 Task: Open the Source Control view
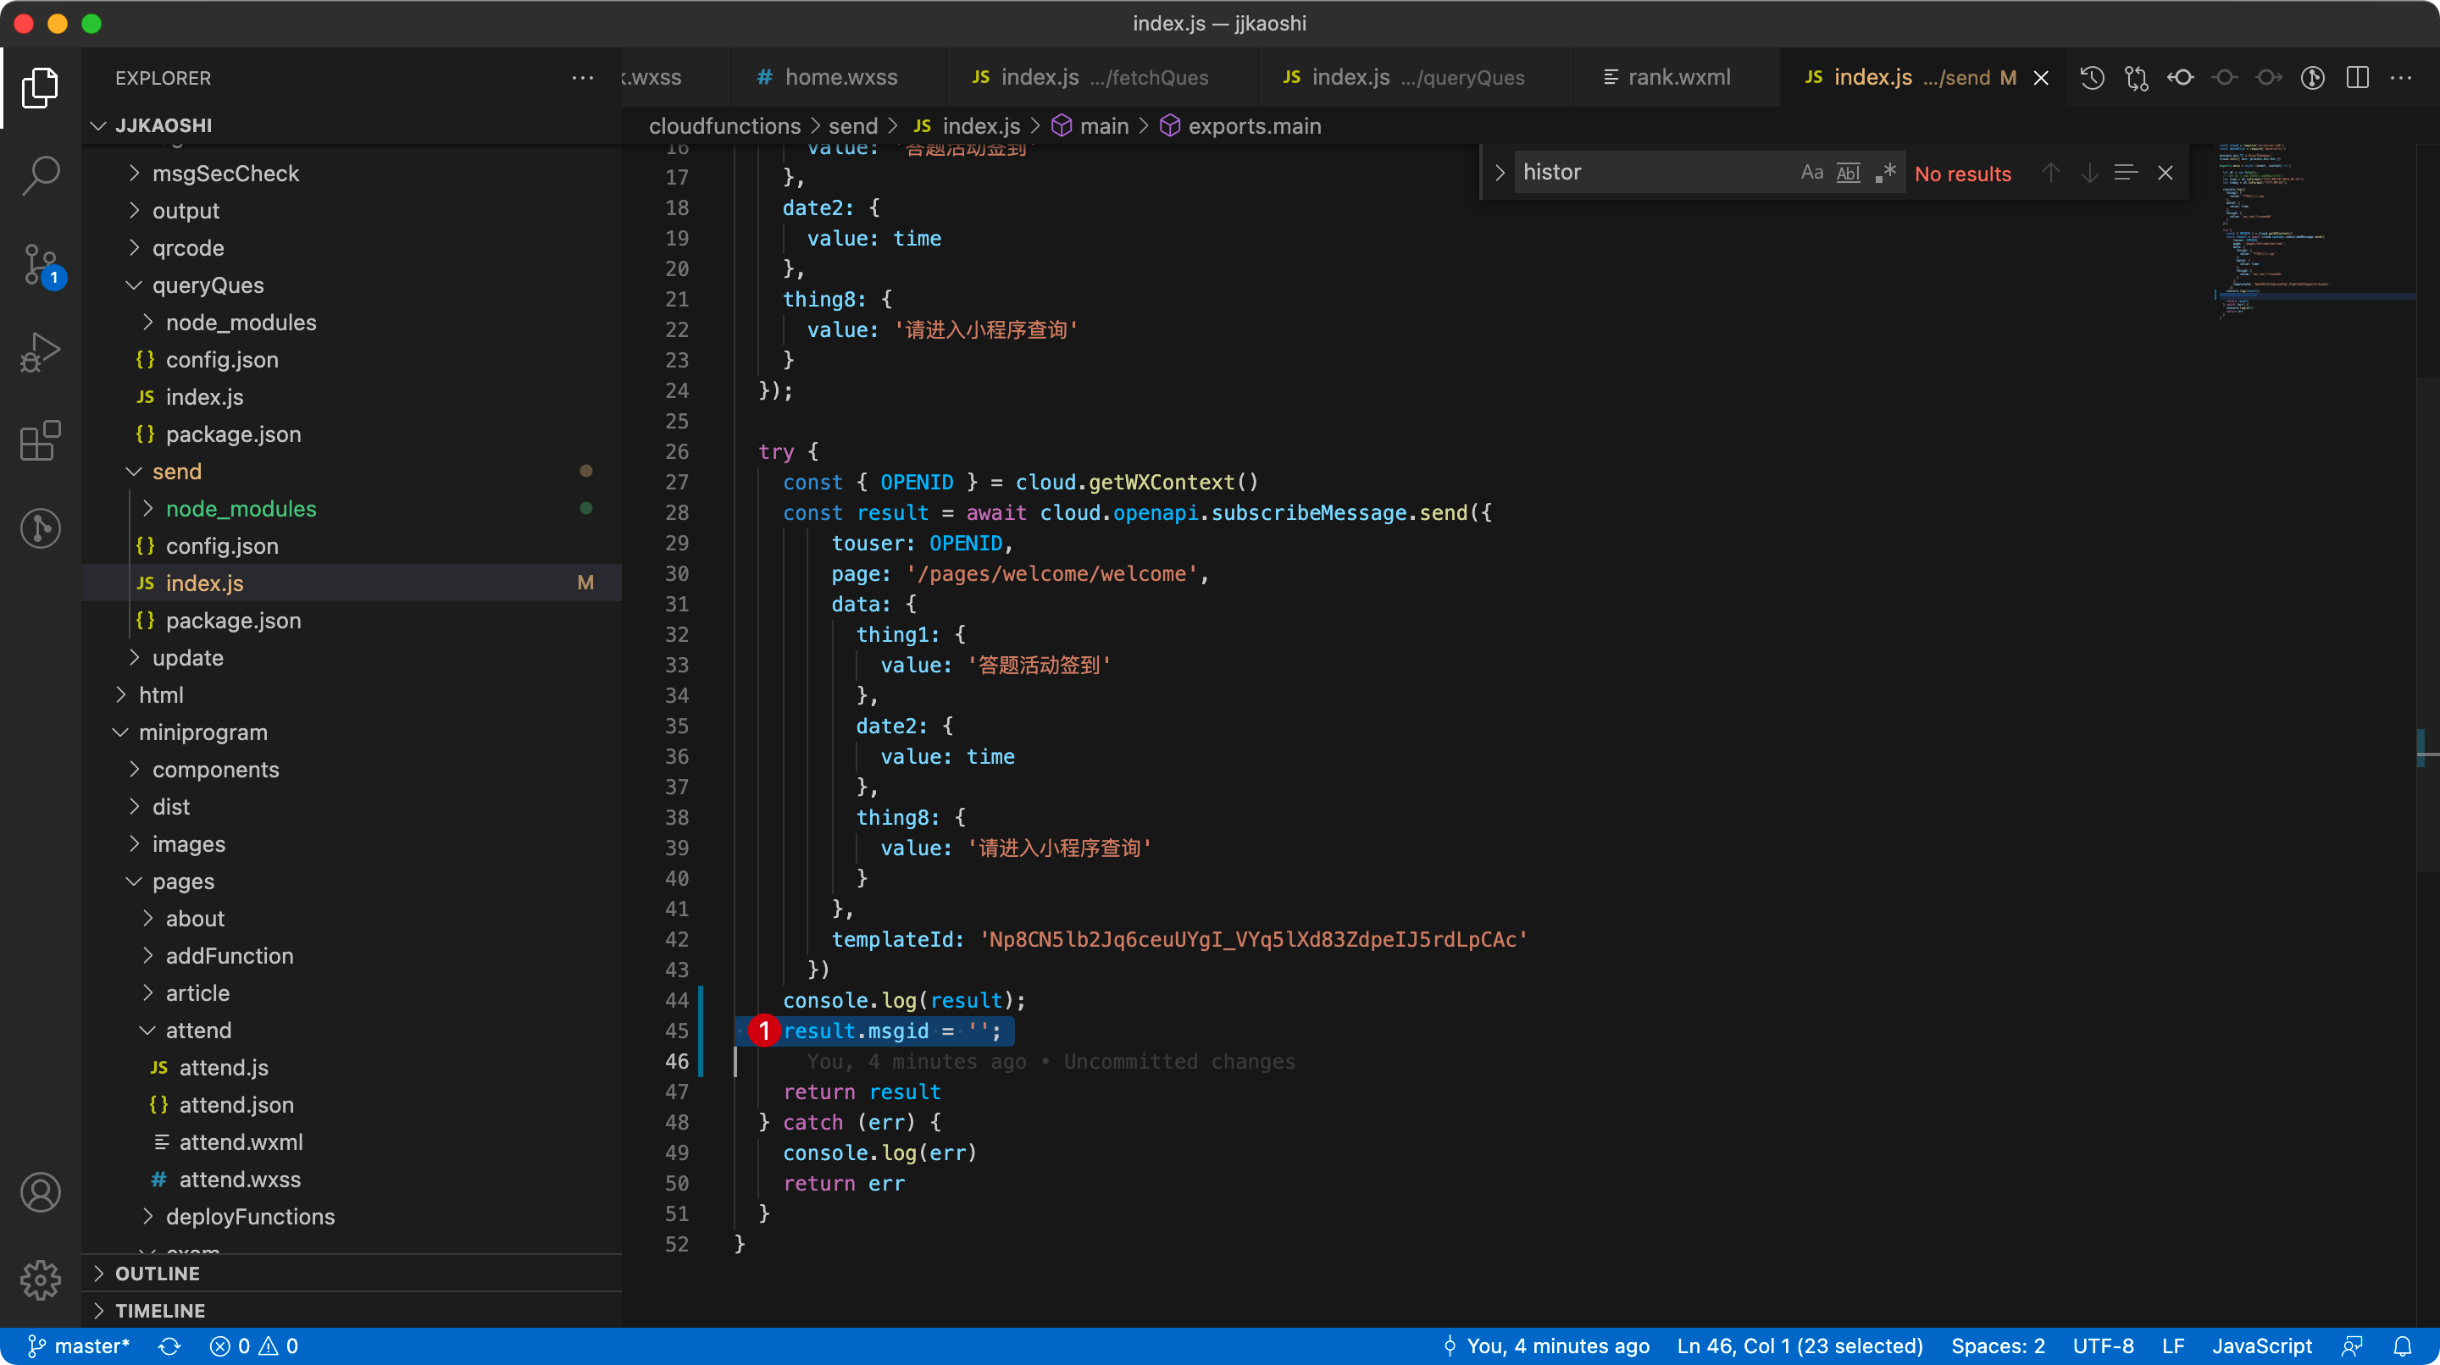click(40, 263)
